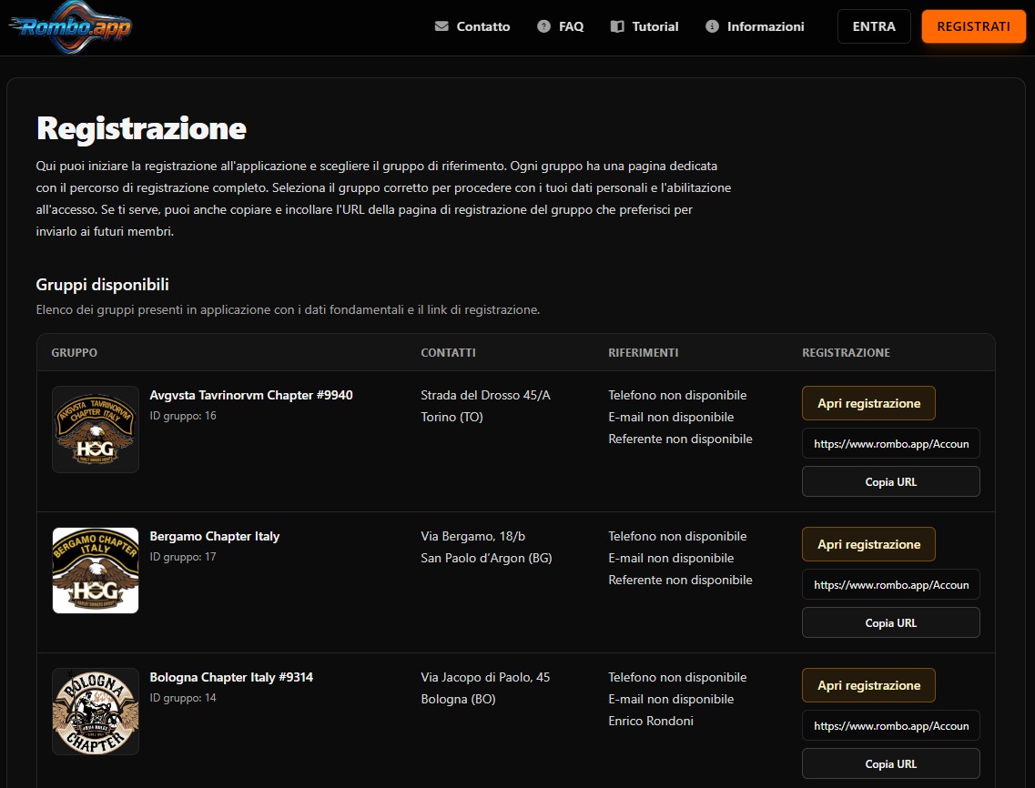Click the book icon beside Tutorial

[x=617, y=26]
